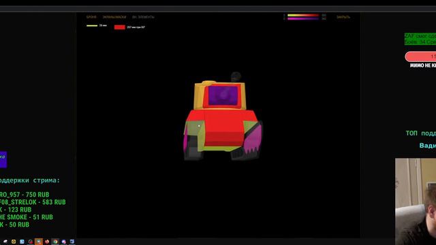Open the internal elements tab
The width and height of the screenshot is (436, 245).
[143, 17]
